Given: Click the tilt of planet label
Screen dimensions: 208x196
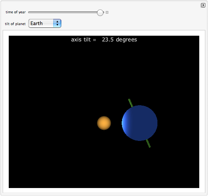Looking at the screenshot, I should (x=15, y=24).
